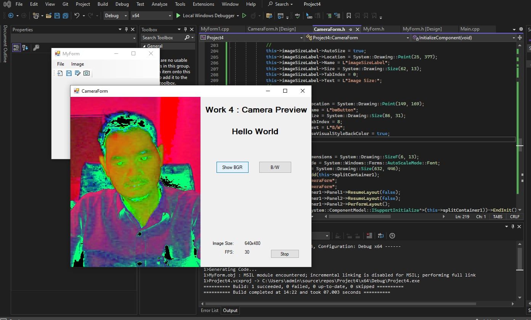Open the Output source dropdown
Viewport: 531px width, 320px height.
327,236
